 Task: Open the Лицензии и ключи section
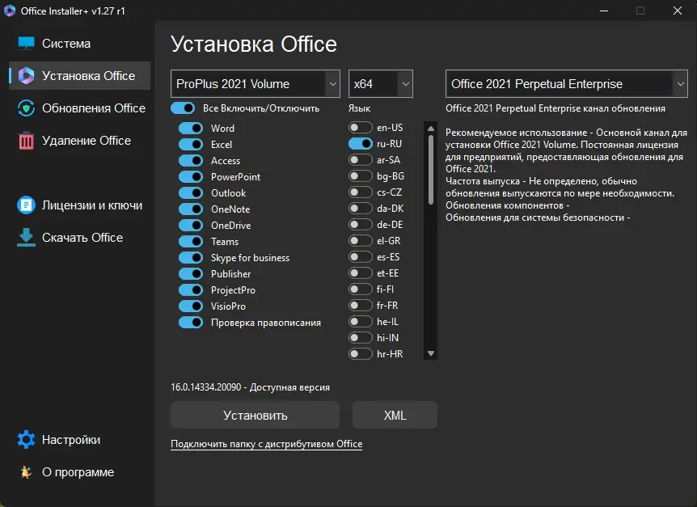[x=91, y=205]
